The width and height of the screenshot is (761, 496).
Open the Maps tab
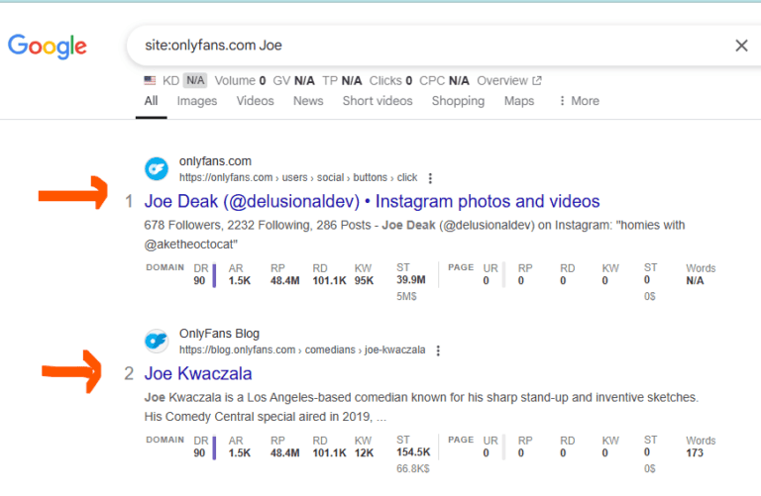point(519,101)
